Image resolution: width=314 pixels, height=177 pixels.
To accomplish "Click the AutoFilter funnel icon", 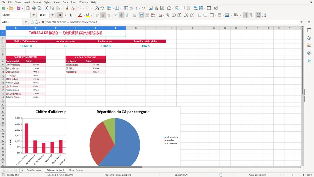I will point(144,8).
